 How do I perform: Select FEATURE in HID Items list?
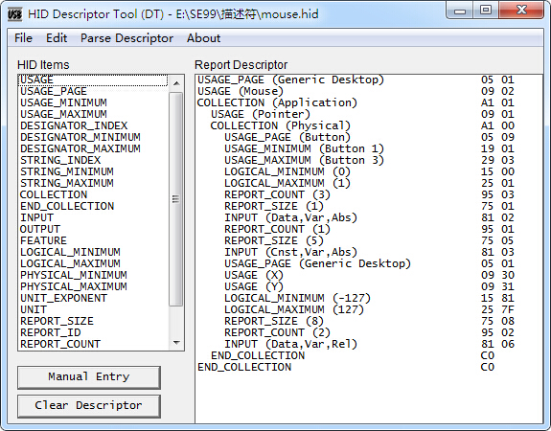[93, 240]
